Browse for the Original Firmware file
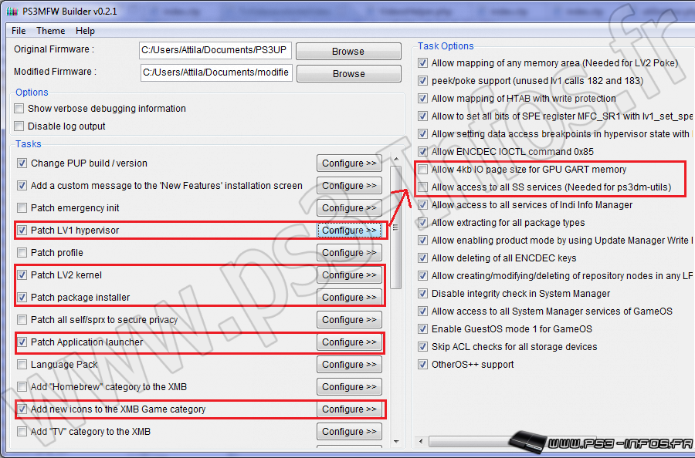This screenshot has width=695, height=458. (x=348, y=52)
